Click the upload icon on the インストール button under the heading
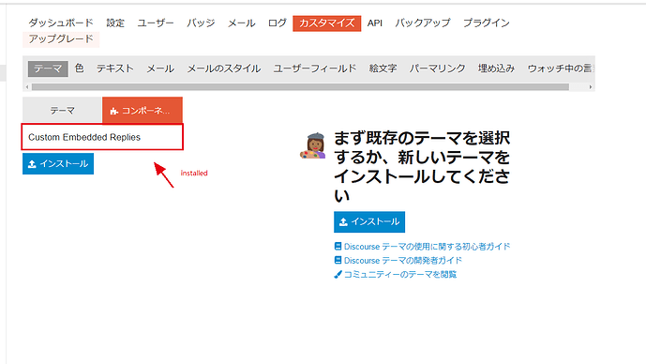The image size is (646, 364). 343,222
